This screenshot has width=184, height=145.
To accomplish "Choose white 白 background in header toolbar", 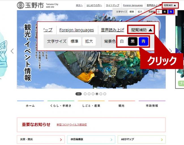I will point(159,12).
